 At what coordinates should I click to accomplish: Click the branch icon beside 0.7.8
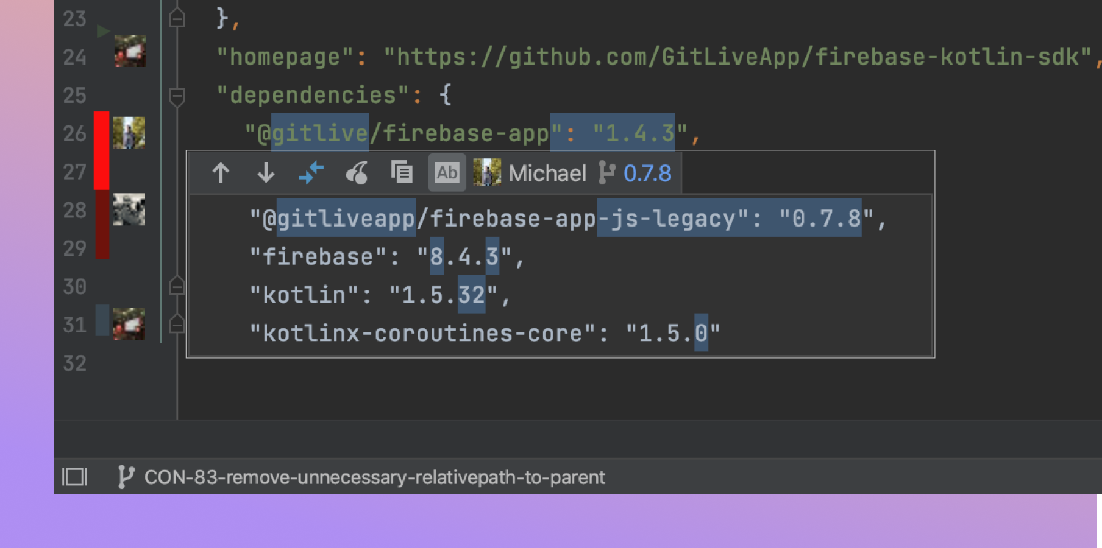coord(606,173)
